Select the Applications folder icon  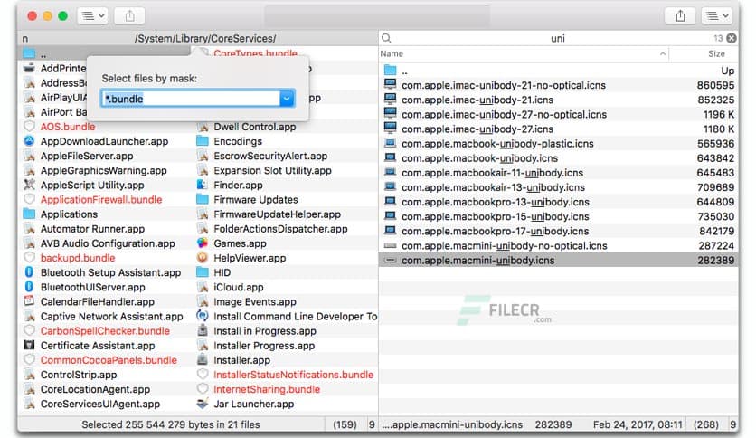pyautogui.click(x=30, y=214)
